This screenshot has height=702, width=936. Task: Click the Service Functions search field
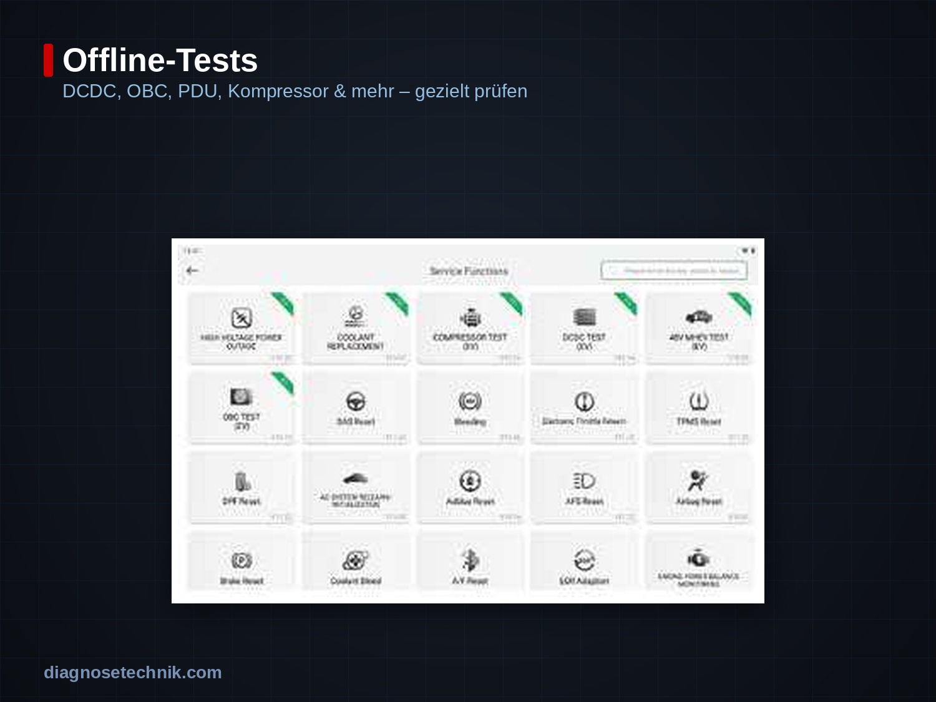click(674, 271)
